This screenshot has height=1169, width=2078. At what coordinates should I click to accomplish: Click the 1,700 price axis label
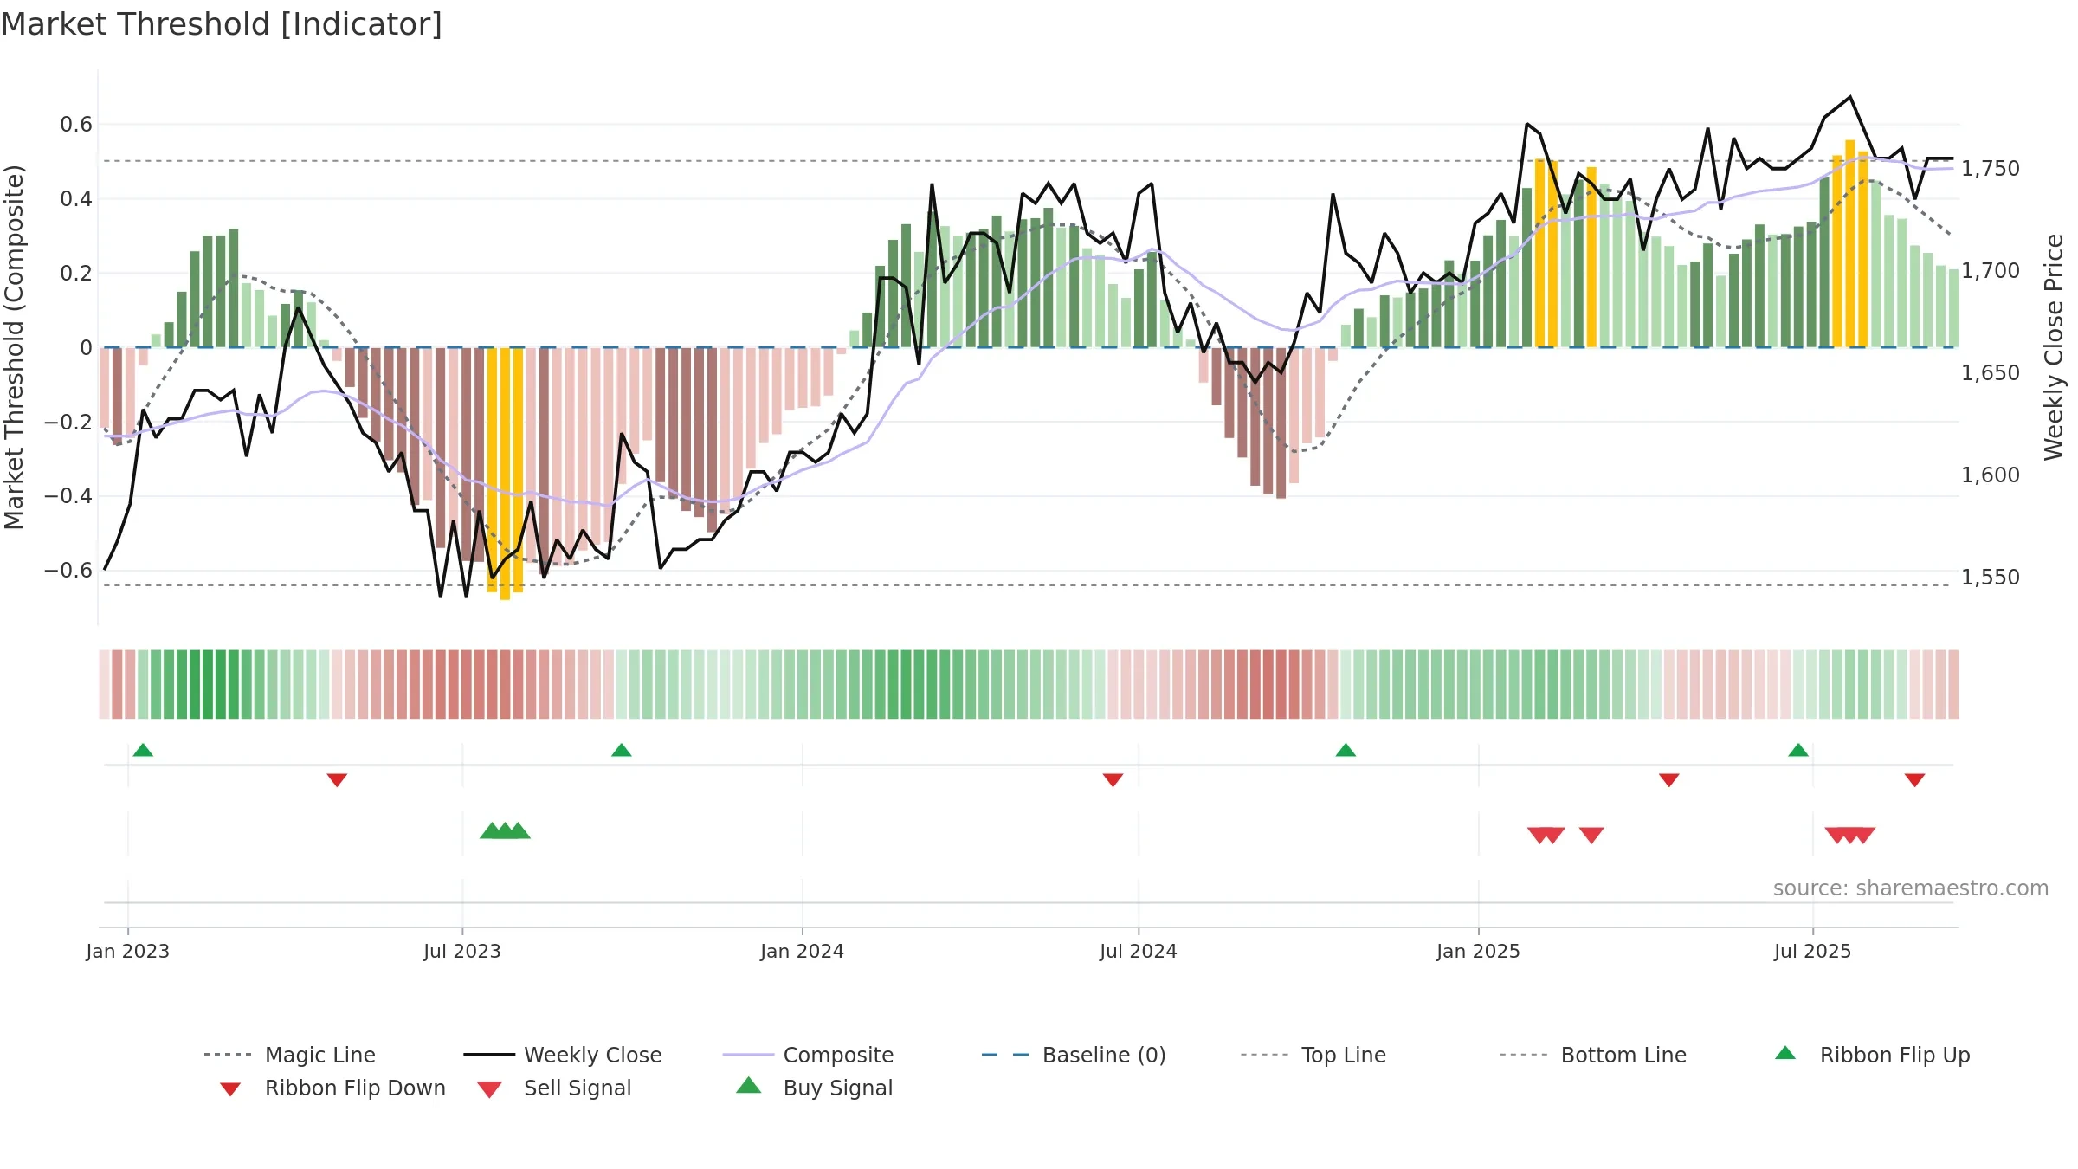(1991, 270)
